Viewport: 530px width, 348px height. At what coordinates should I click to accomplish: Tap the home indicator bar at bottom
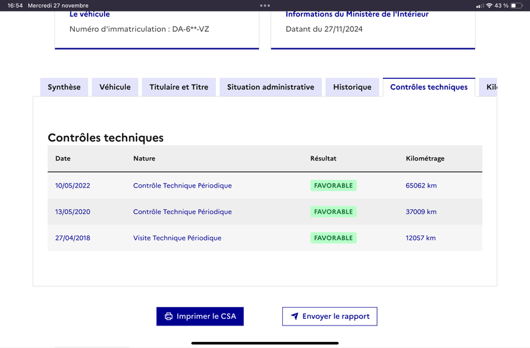pyautogui.click(x=265, y=343)
